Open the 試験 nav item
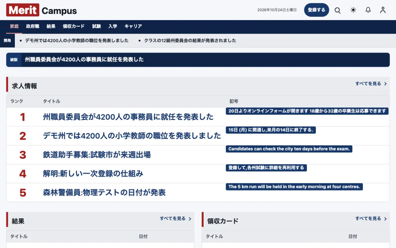 [x=96, y=26]
